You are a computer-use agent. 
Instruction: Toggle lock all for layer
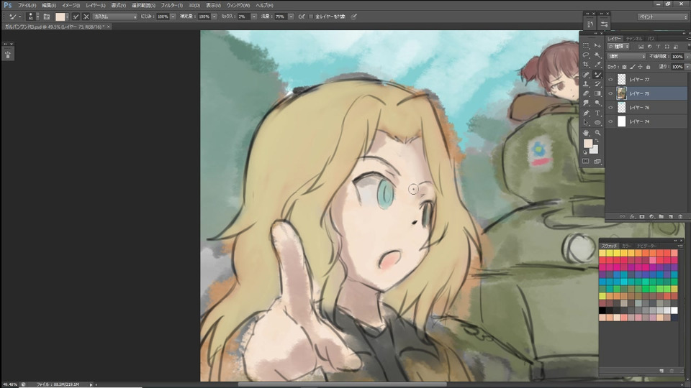[648, 67]
